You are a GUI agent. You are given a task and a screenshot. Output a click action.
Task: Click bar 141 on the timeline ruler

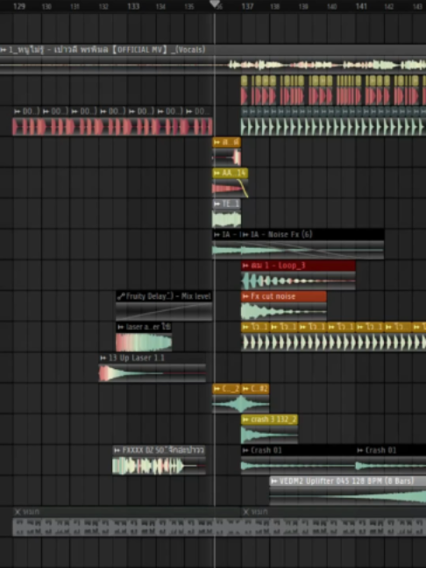(361, 6)
